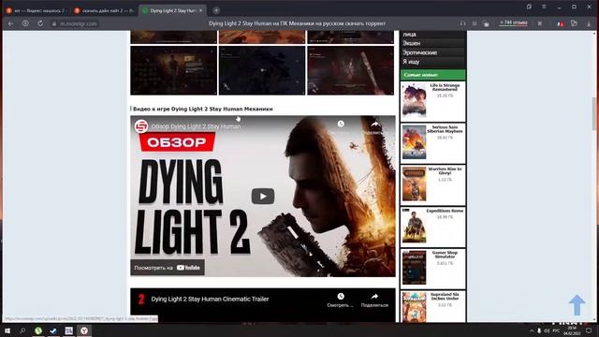The width and height of the screenshot is (599, 337).
Task: Close the Dying Light 2 Stay Human tab
Action: tap(201, 10)
